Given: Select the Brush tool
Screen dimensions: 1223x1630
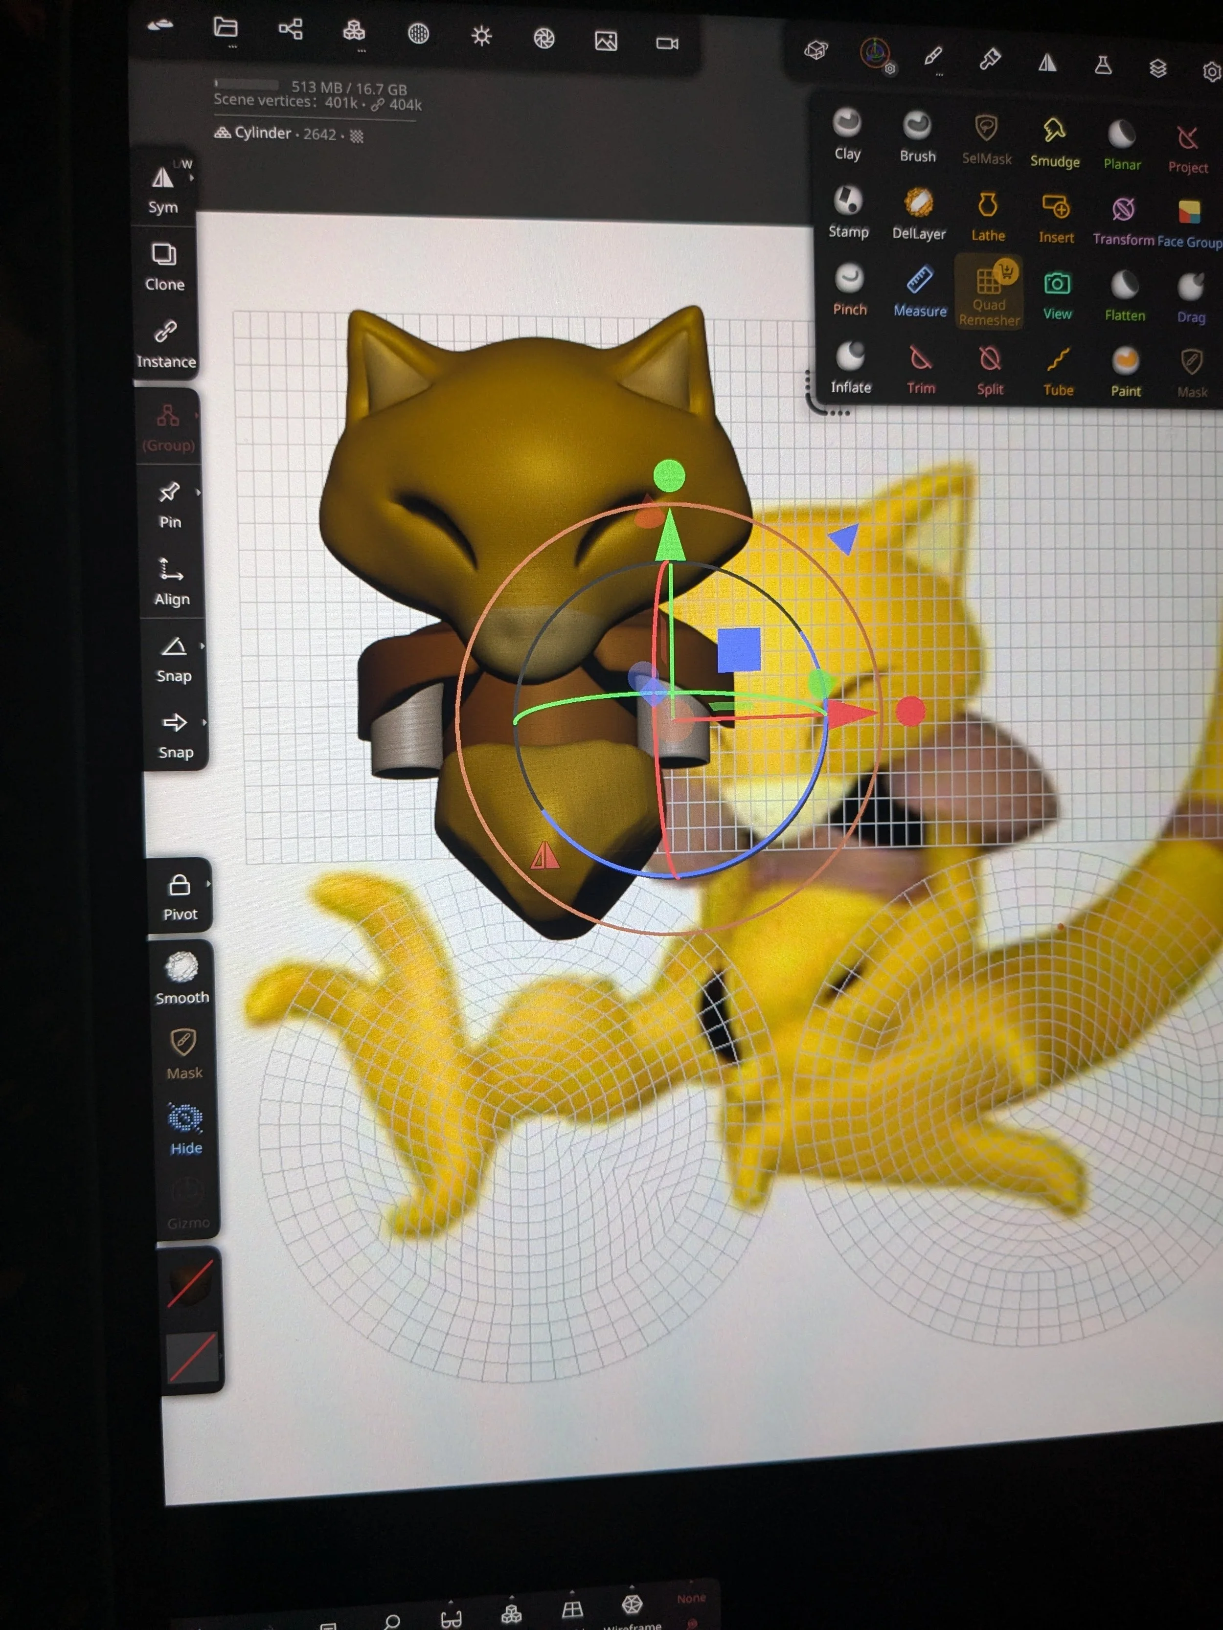Looking at the screenshot, I should [917, 136].
